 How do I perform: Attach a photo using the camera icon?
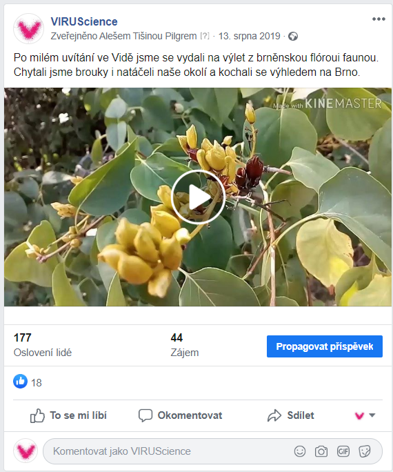[x=321, y=451]
